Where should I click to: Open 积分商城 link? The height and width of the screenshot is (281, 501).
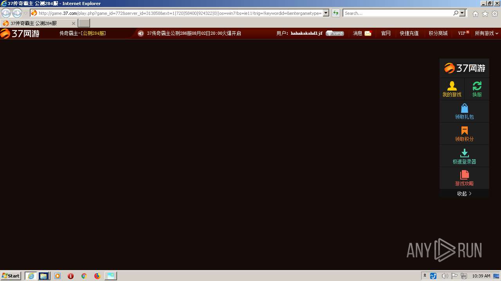tap(438, 34)
